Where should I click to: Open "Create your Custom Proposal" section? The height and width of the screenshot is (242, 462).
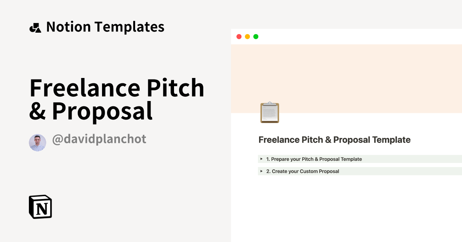point(303,171)
